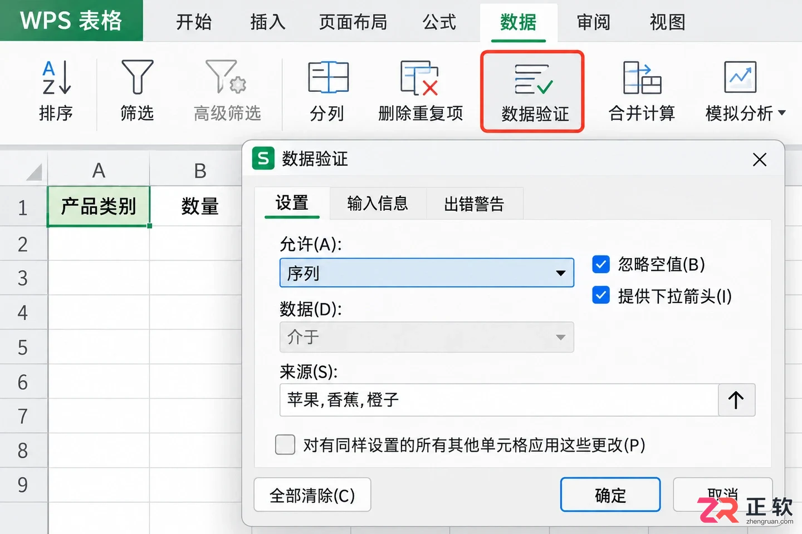Open the 公式 ribbon tab
Screen dimensions: 802x534
pyautogui.click(x=439, y=22)
